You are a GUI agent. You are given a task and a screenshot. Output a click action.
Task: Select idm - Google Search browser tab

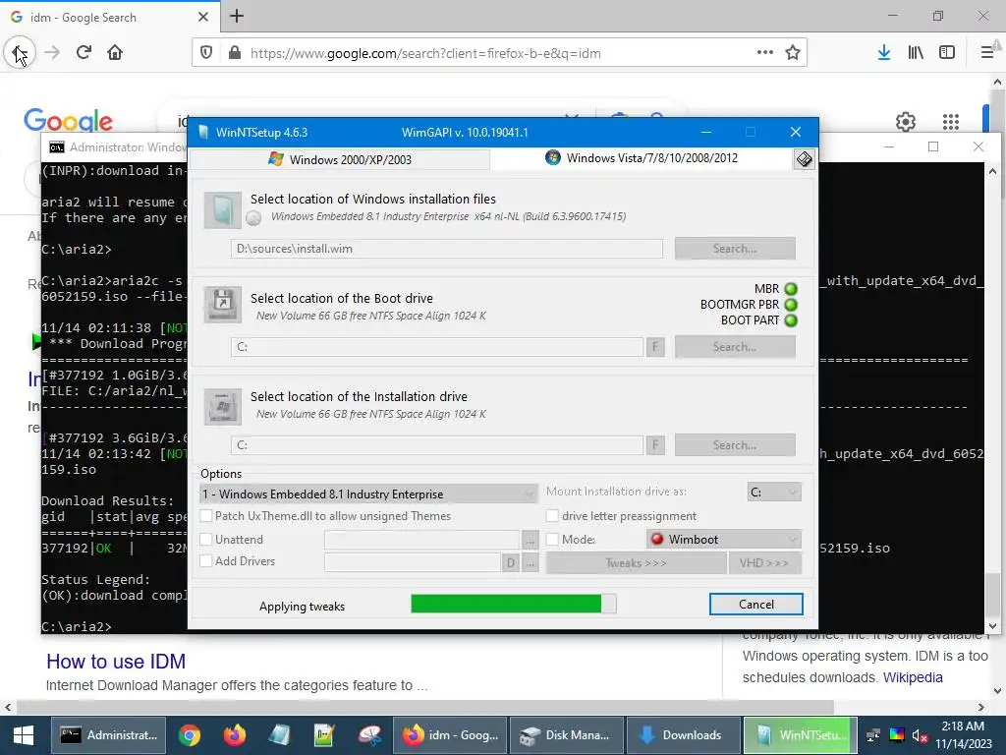(x=110, y=17)
